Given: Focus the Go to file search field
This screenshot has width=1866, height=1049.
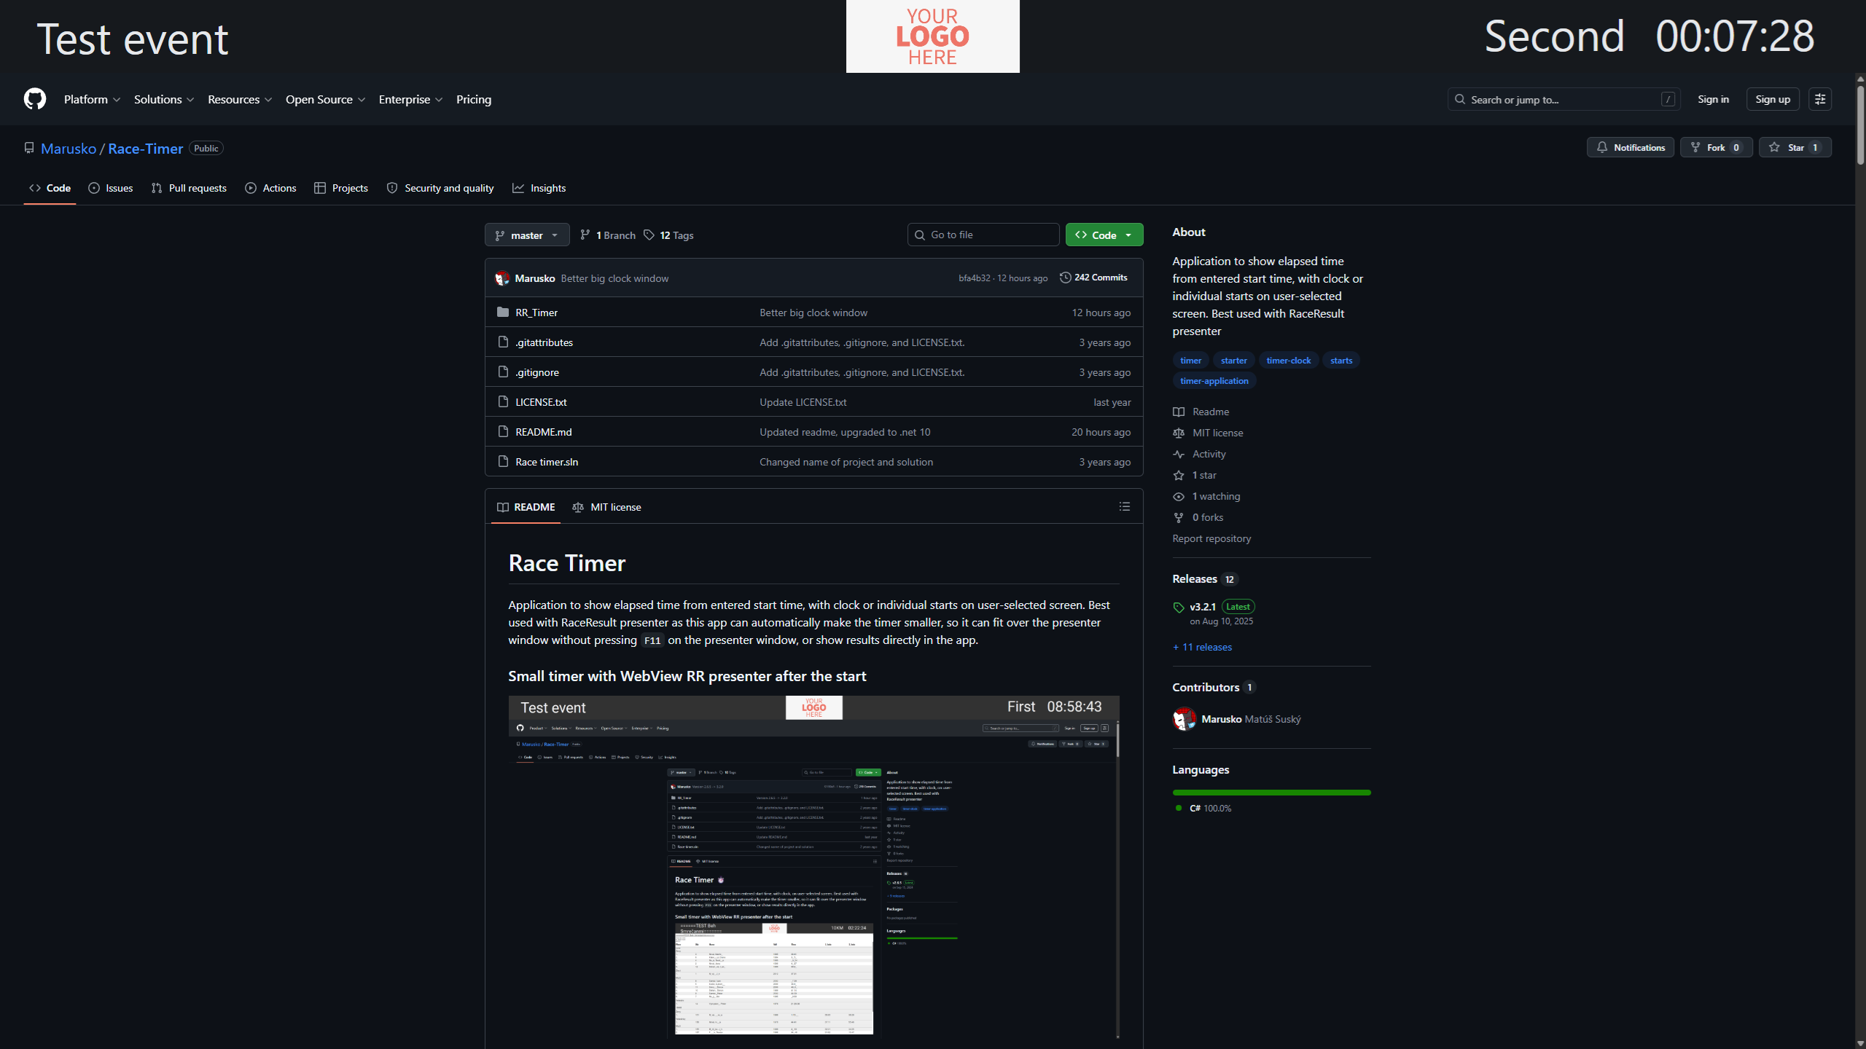Looking at the screenshot, I should (x=983, y=235).
